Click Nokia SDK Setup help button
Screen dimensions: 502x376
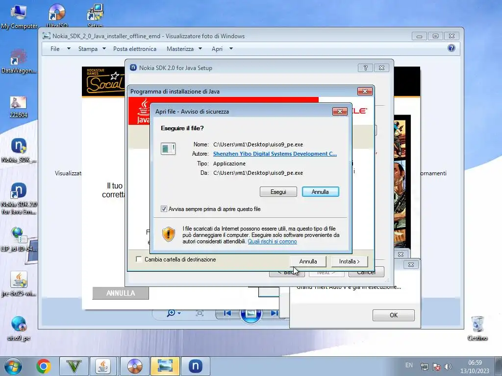pyautogui.click(x=365, y=68)
